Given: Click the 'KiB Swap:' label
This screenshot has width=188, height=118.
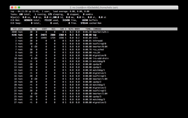Looking at the screenshot, I should pos(16,23).
